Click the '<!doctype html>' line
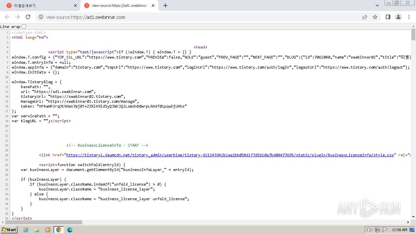Image resolution: width=416 pixels, height=234 pixels. coord(29,32)
